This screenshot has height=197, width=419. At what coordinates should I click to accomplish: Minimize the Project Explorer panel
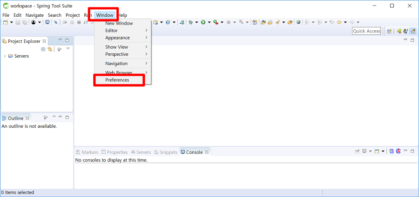(x=60, y=40)
